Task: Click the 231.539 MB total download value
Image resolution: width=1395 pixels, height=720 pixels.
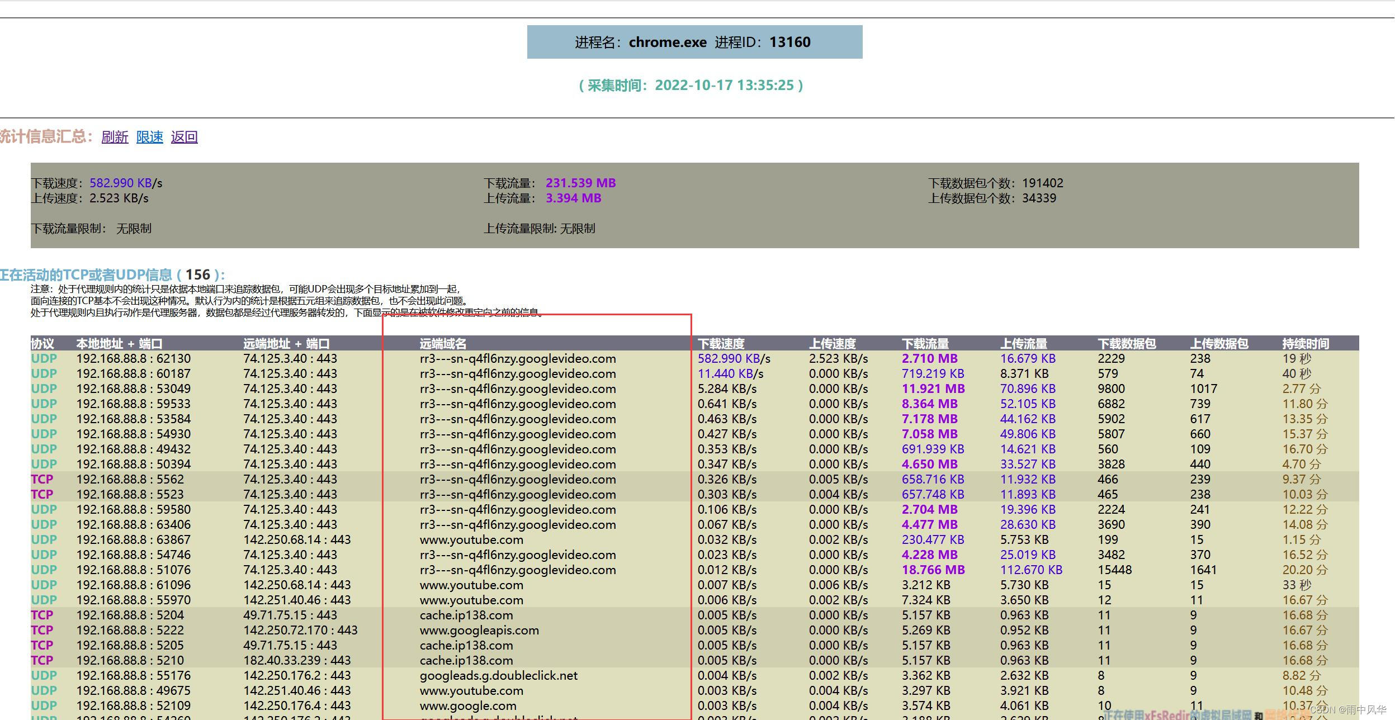Action: [x=580, y=183]
